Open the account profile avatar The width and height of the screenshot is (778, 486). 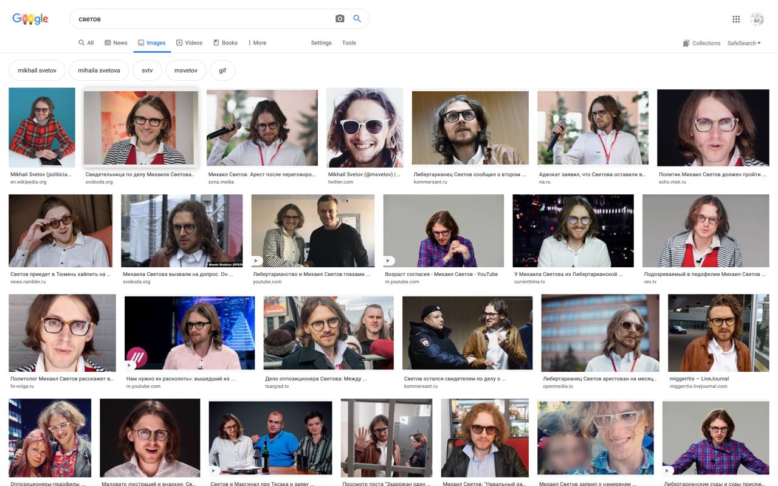point(757,19)
